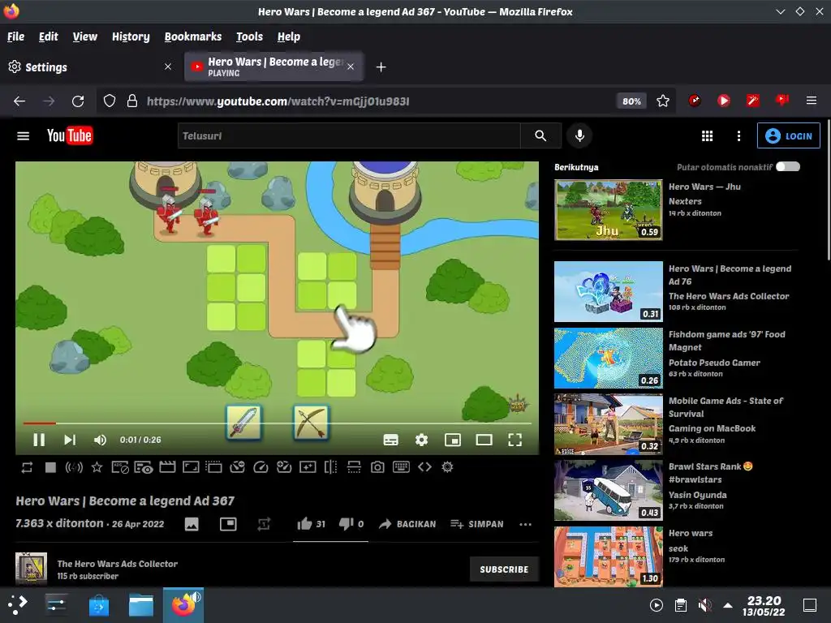
Task: Seek on the video progress bar
Action: 277,423
